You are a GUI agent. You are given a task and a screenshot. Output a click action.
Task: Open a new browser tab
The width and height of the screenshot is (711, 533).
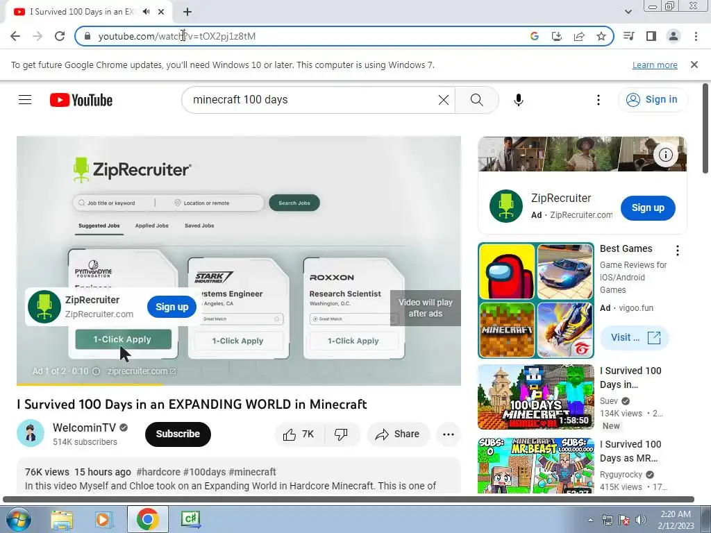pos(187,12)
